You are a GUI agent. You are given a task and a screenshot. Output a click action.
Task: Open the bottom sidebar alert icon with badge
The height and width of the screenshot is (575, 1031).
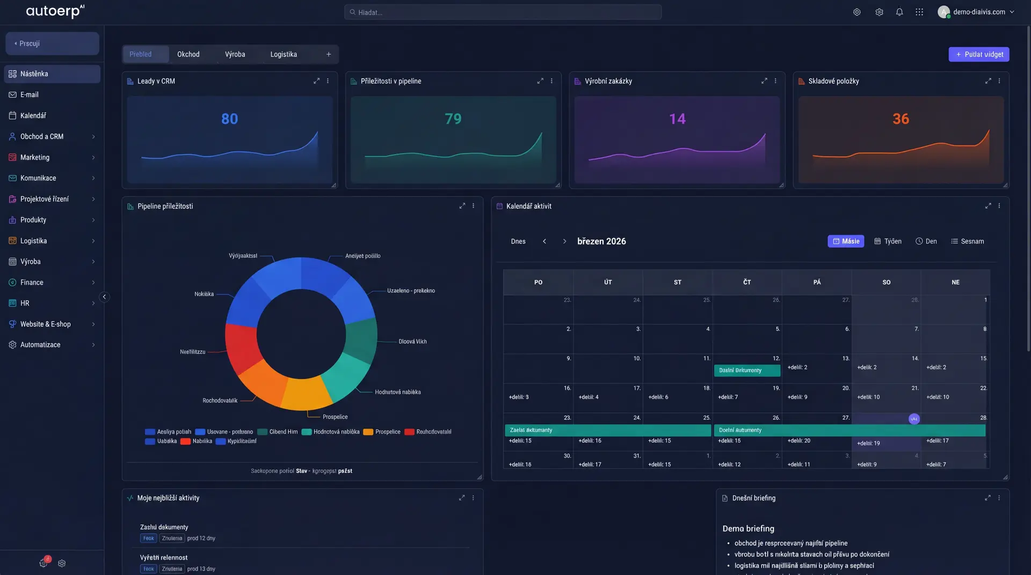44,563
